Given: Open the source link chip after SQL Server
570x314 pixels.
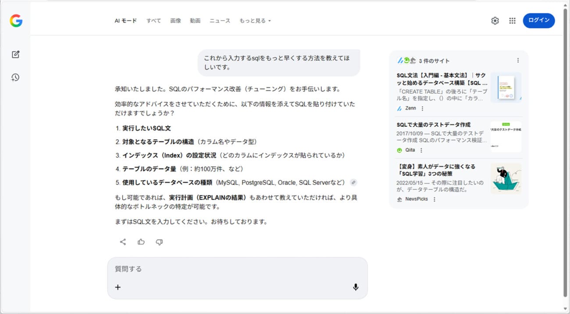Looking at the screenshot, I should (x=353, y=182).
